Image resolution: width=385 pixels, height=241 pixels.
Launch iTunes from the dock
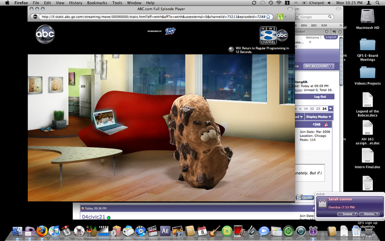point(54,231)
